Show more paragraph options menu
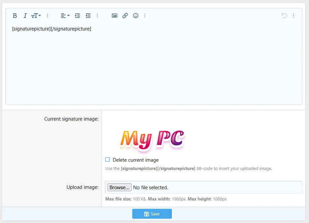The image size is (309, 223). click(x=97, y=16)
